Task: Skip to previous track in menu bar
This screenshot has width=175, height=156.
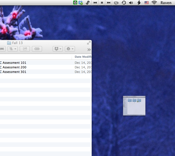Action: tap(95, 3)
